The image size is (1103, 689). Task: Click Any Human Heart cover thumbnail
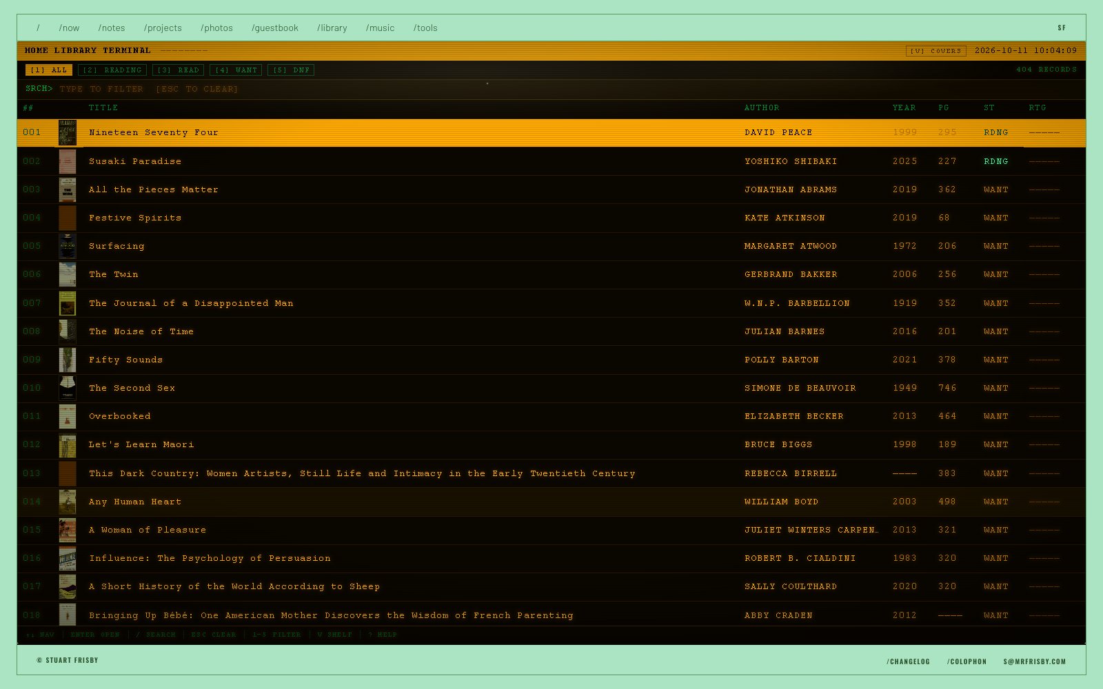point(68,502)
